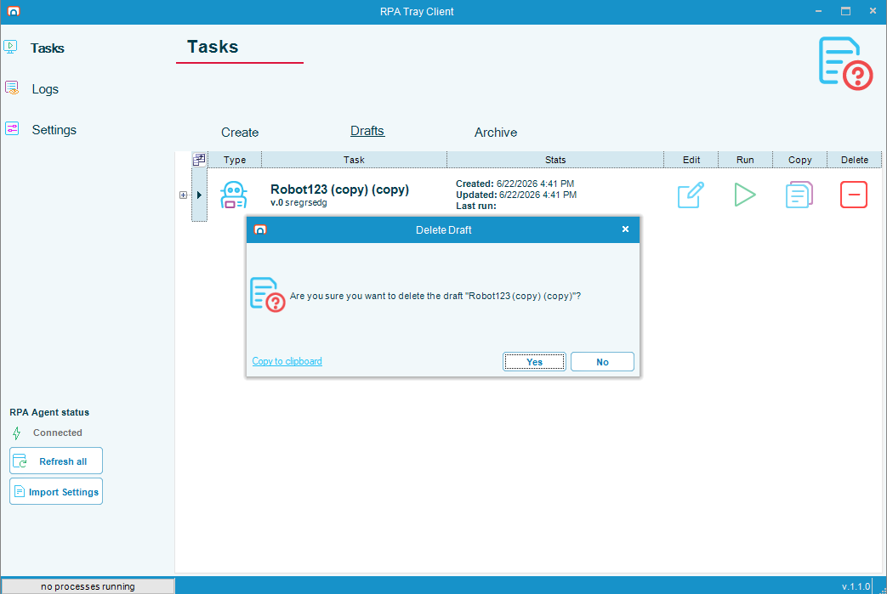Click the RPA Tray Client title bar icon

click(14, 11)
